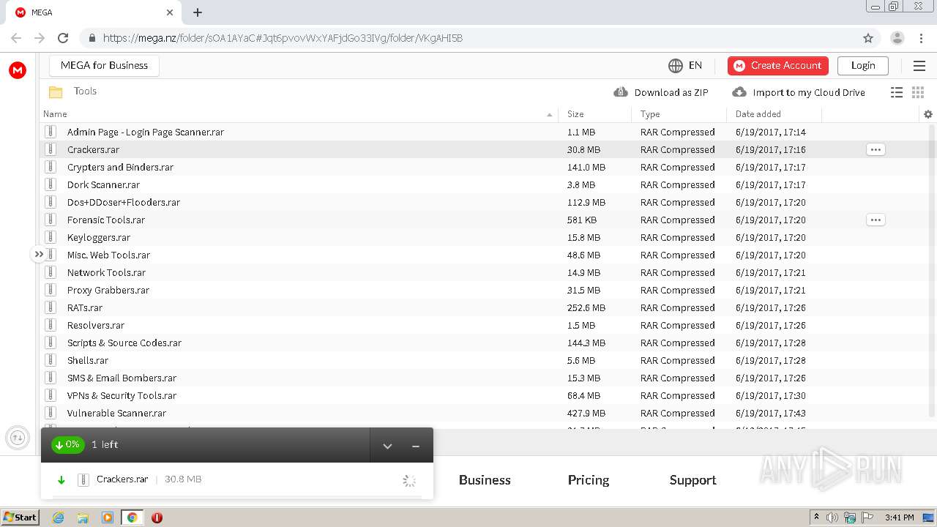Open Opera icon in taskbar
Viewport: 937px width, 527px height.
(x=157, y=517)
